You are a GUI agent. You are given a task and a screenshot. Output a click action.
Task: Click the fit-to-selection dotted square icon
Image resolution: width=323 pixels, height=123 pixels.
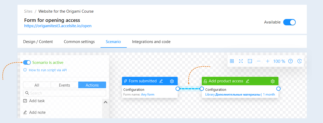click(250, 61)
